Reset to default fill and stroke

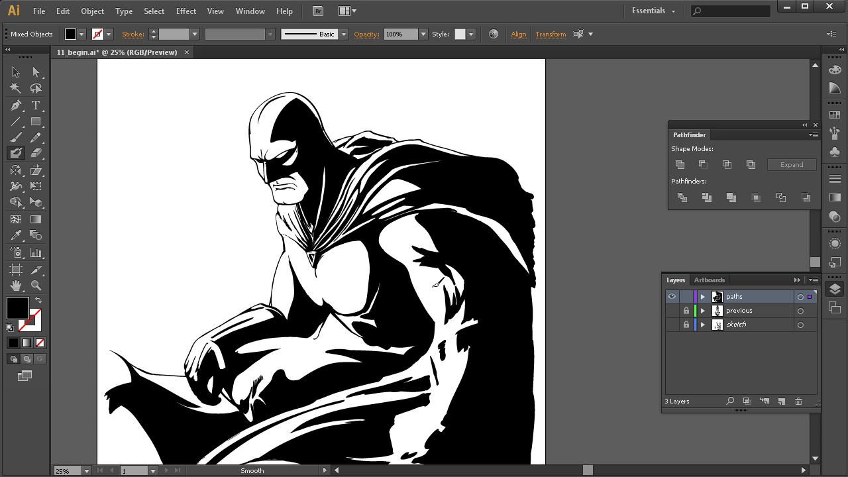[x=10, y=327]
